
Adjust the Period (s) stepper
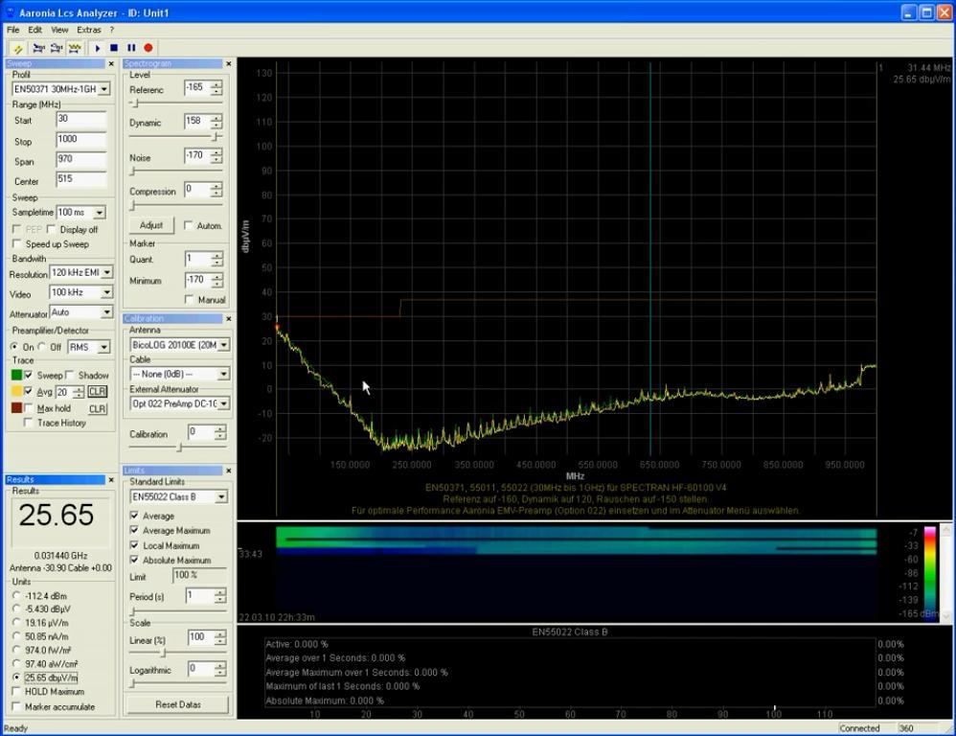[x=220, y=596]
